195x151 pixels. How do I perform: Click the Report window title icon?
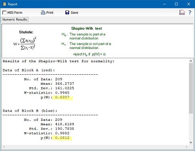pos(4,4)
